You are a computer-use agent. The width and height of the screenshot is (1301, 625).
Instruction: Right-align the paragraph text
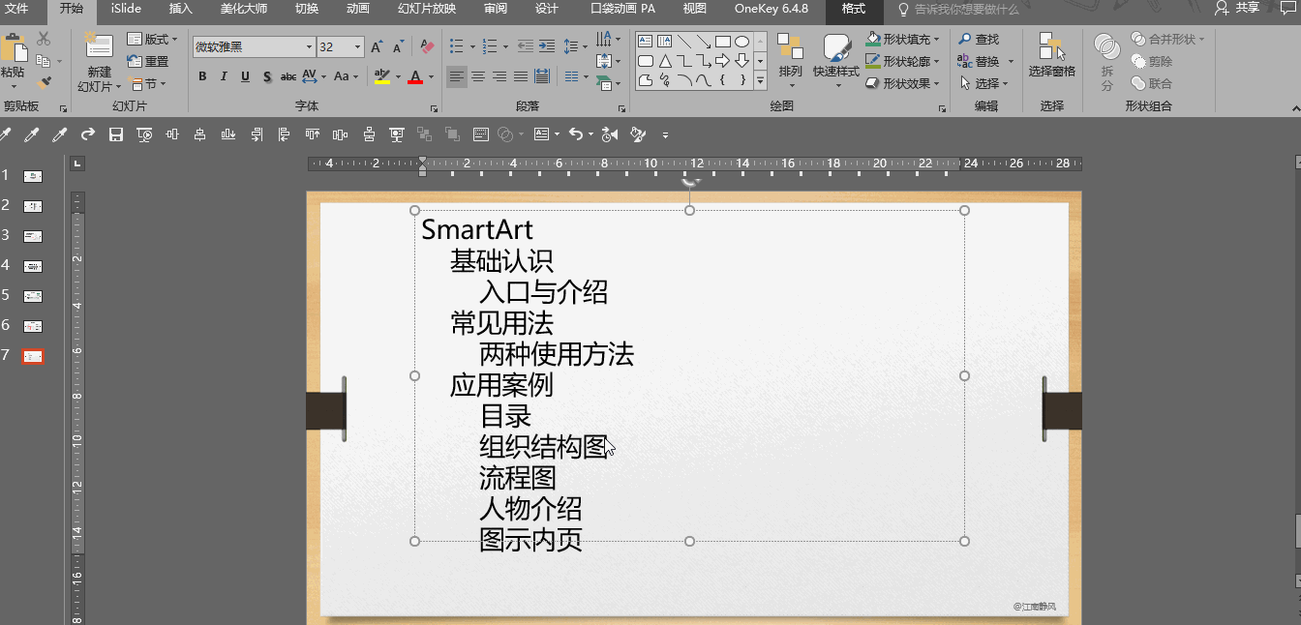point(499,76)
